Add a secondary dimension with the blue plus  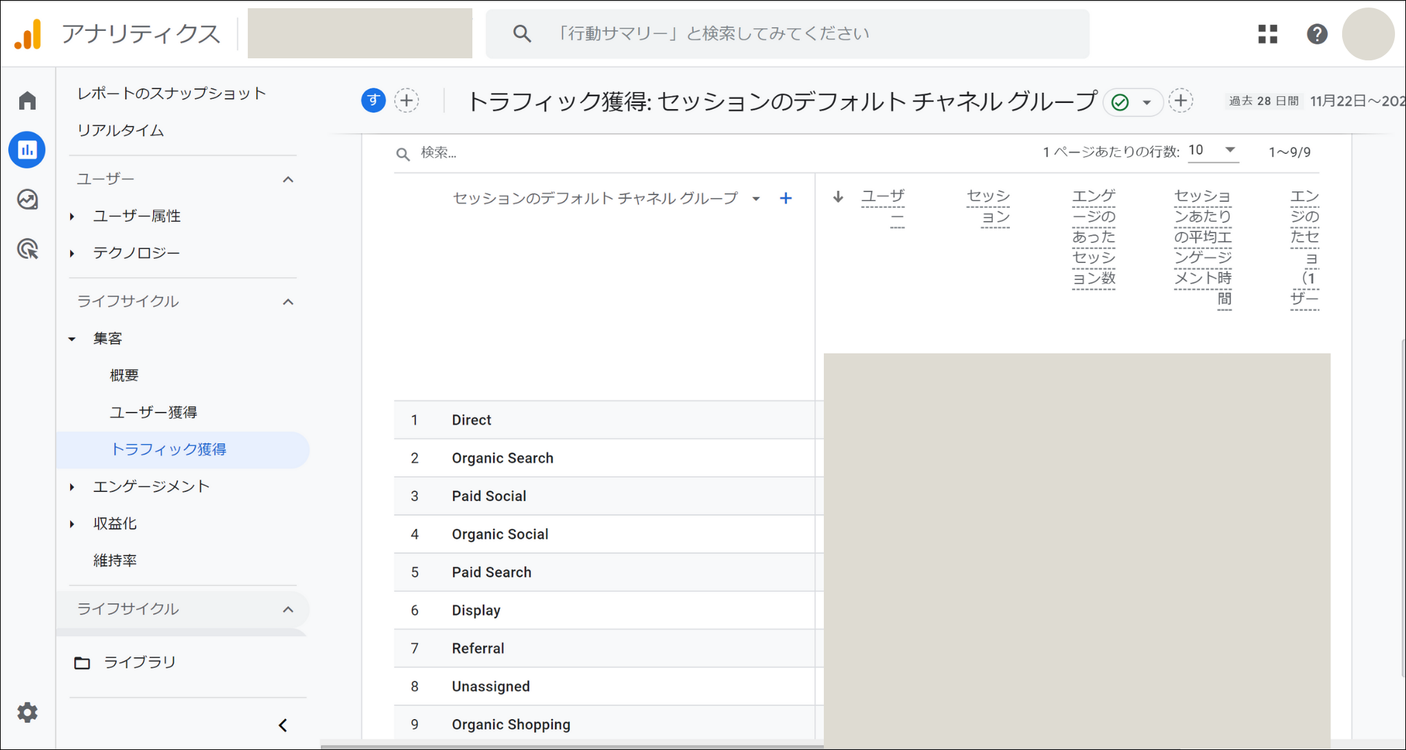pos(786,198)
